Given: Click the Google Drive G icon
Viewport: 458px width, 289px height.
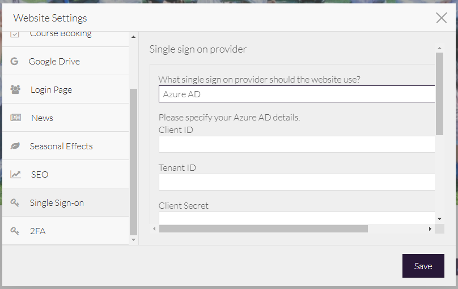Looking at the screenshot, I should 15,61.
